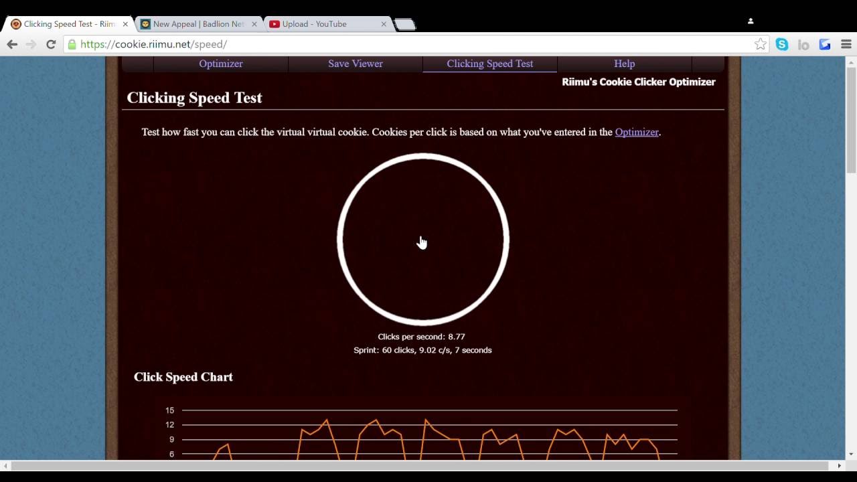
Task: Open the Chrome hamburger menu
Action: coord(846,44)
